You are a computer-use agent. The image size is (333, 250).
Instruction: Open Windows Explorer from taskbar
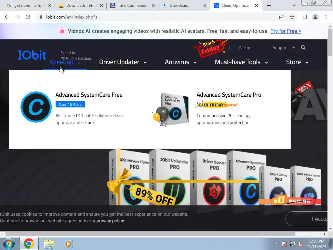[x=49, y=243]
